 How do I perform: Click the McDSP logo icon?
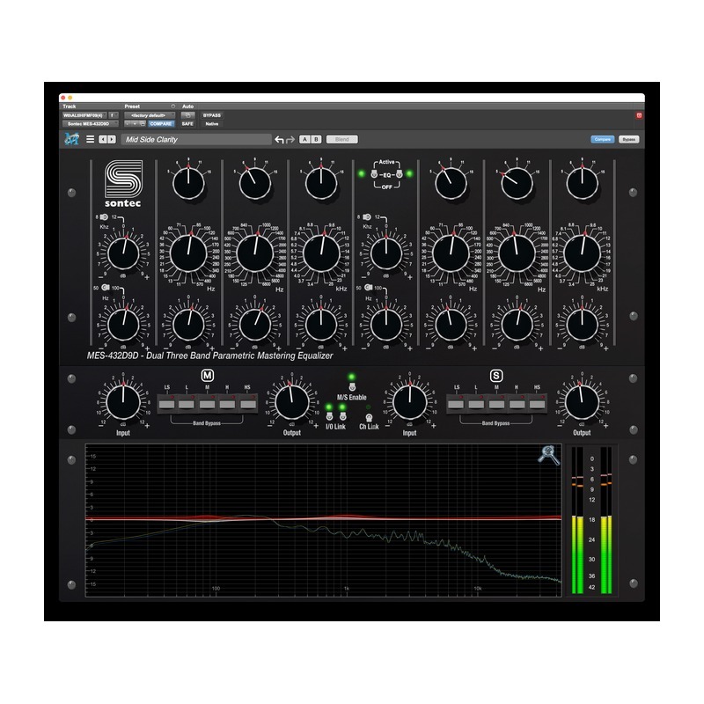(71, 139)
